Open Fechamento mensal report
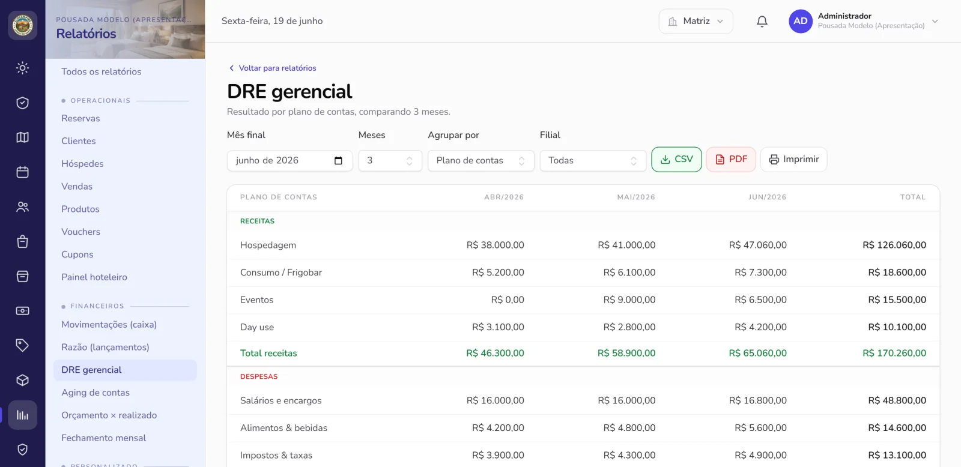Viewport: 961px width, 467px height. point(103,438)
